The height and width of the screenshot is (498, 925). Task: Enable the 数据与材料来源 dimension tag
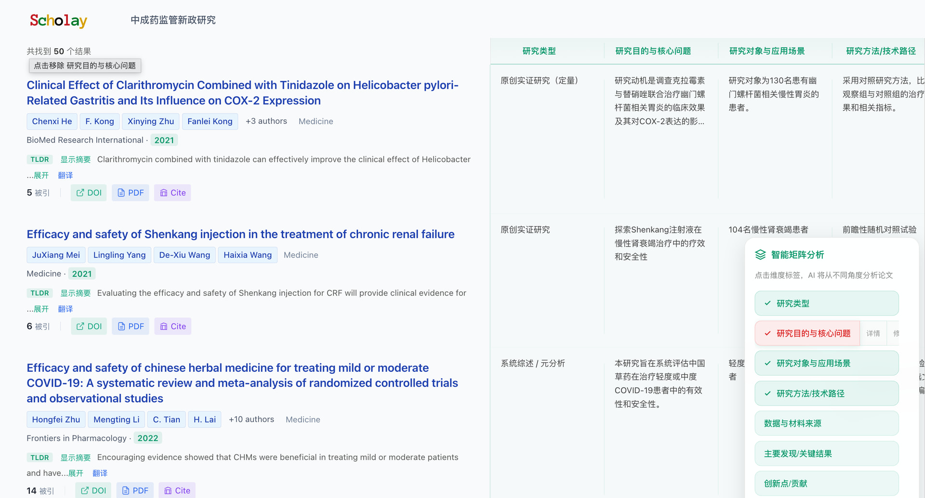[826, 423]
